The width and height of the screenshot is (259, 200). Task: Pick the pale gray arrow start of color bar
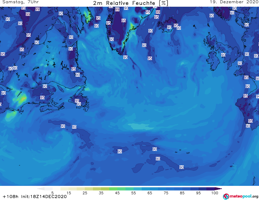41,189
